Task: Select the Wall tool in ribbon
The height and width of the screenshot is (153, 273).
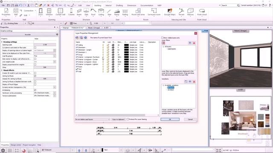Action: tap(16, 12)
